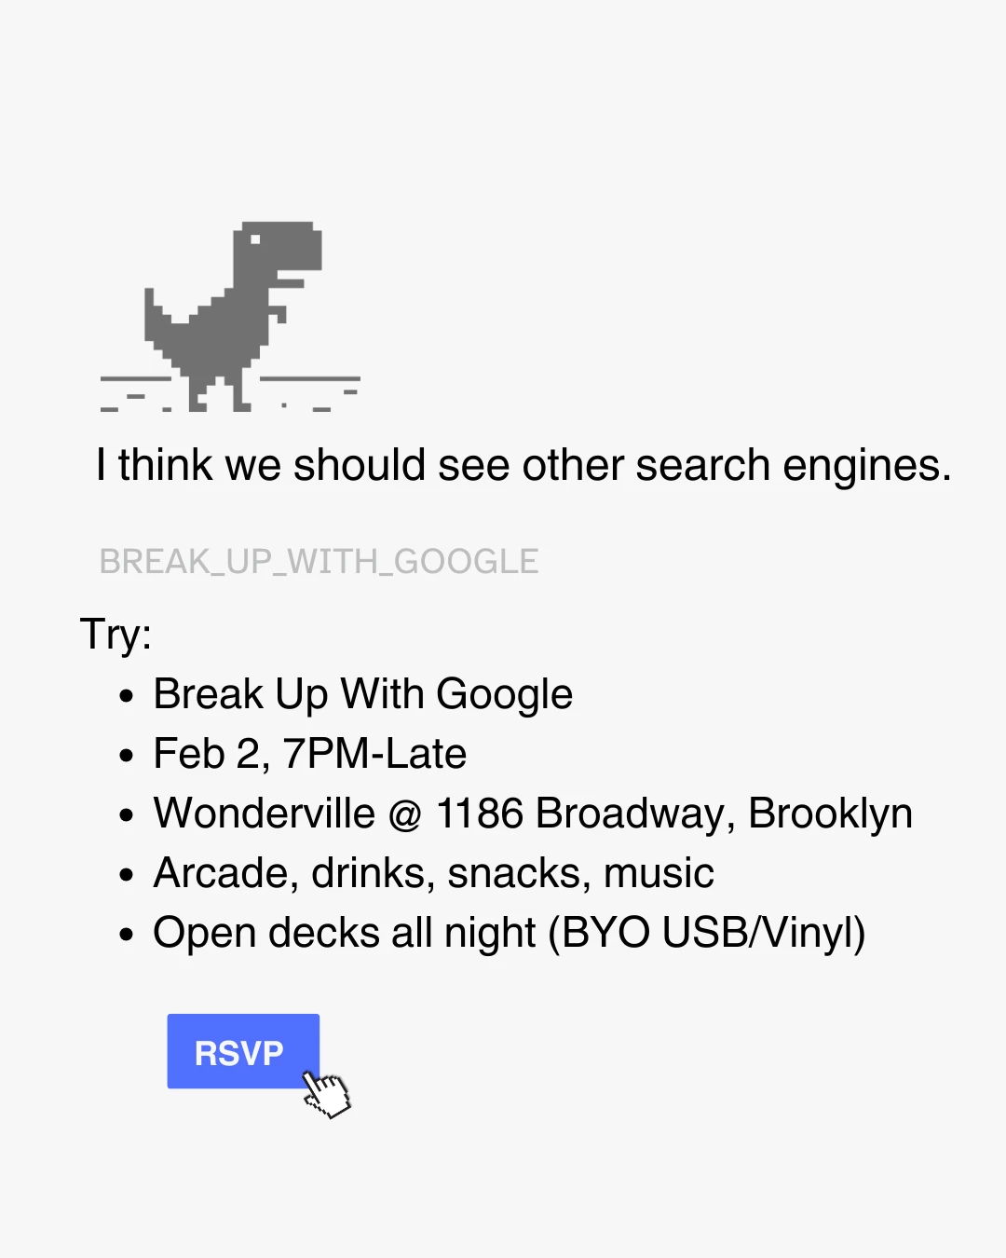This screenshot has height=1258, width=1006.
Task: Click the Wonderville Broadway, Brooklyn address line
Action: point(532,814)
